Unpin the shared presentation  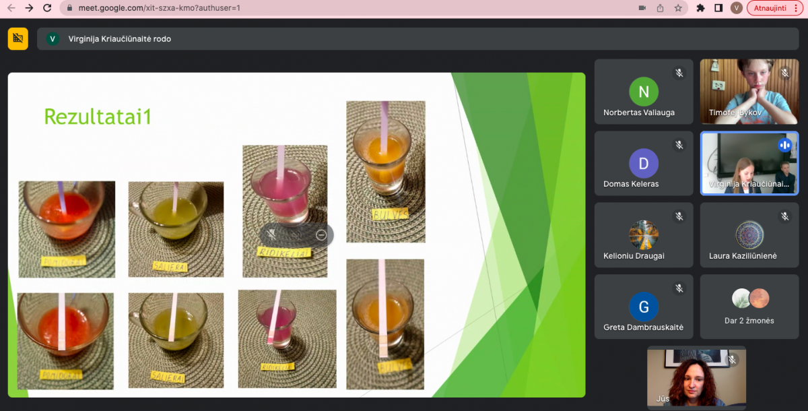[x=272, y=234]
